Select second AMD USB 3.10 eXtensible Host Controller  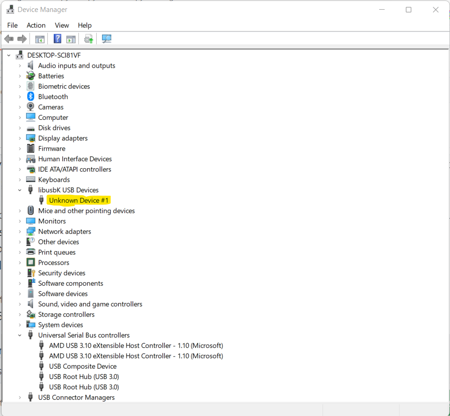[136, 356]
